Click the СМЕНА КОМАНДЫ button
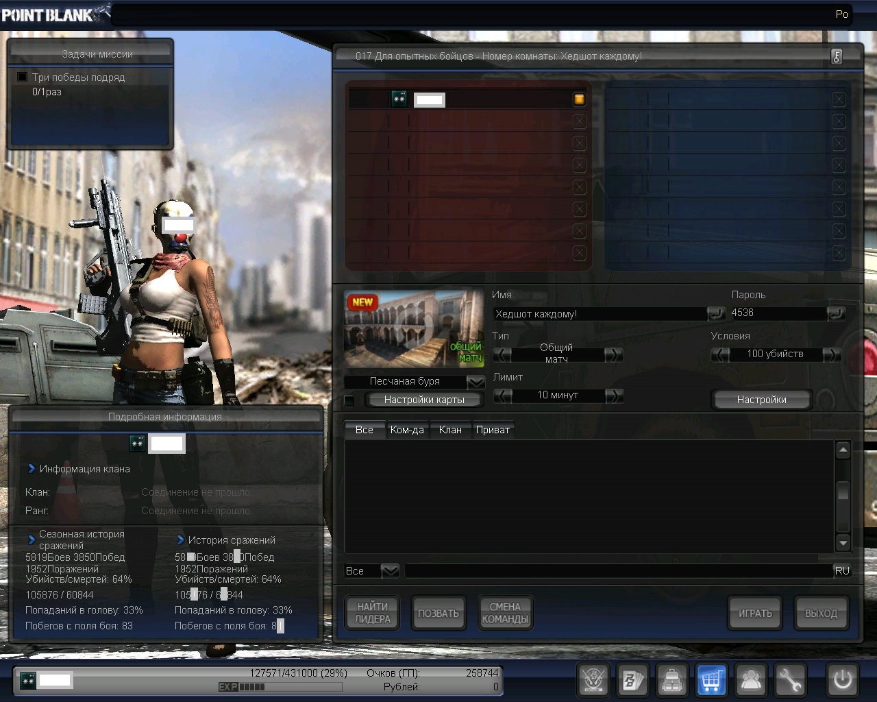The width and height of the screenshot is (877, 702). pyautogui.click(x=505, y=613)
